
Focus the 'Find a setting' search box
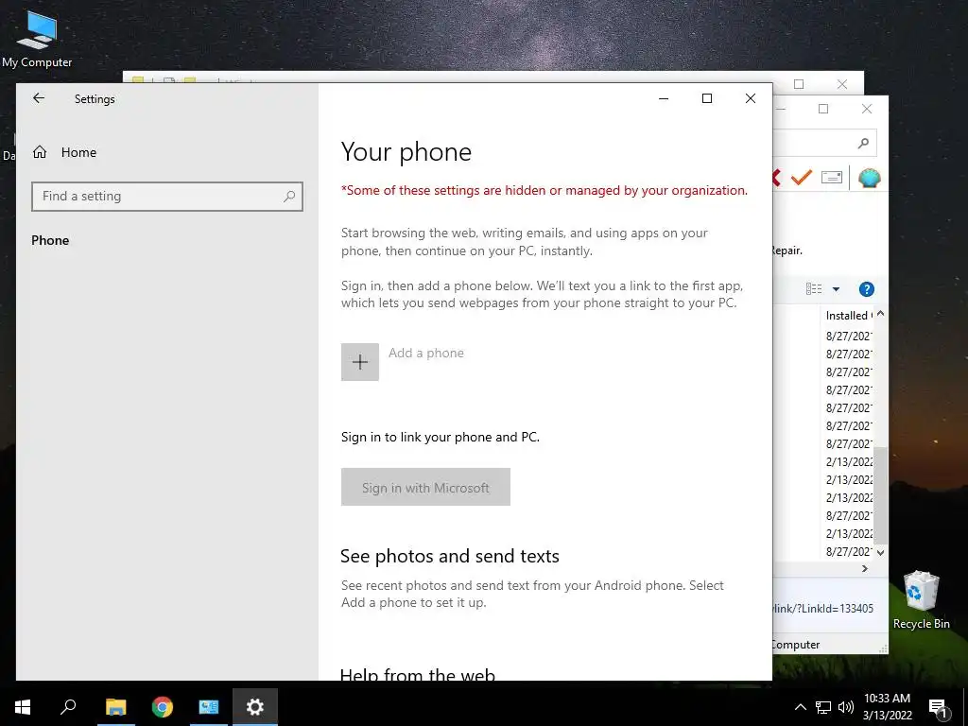(166, 197)
